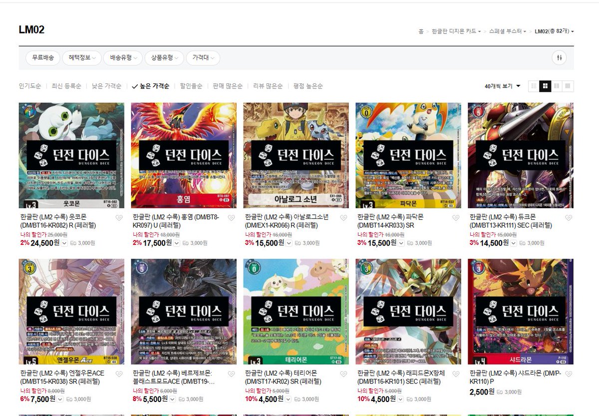Screen dimensions: 599x416
Task: Sort by 최신 등록순
Action: coord(66,86)
